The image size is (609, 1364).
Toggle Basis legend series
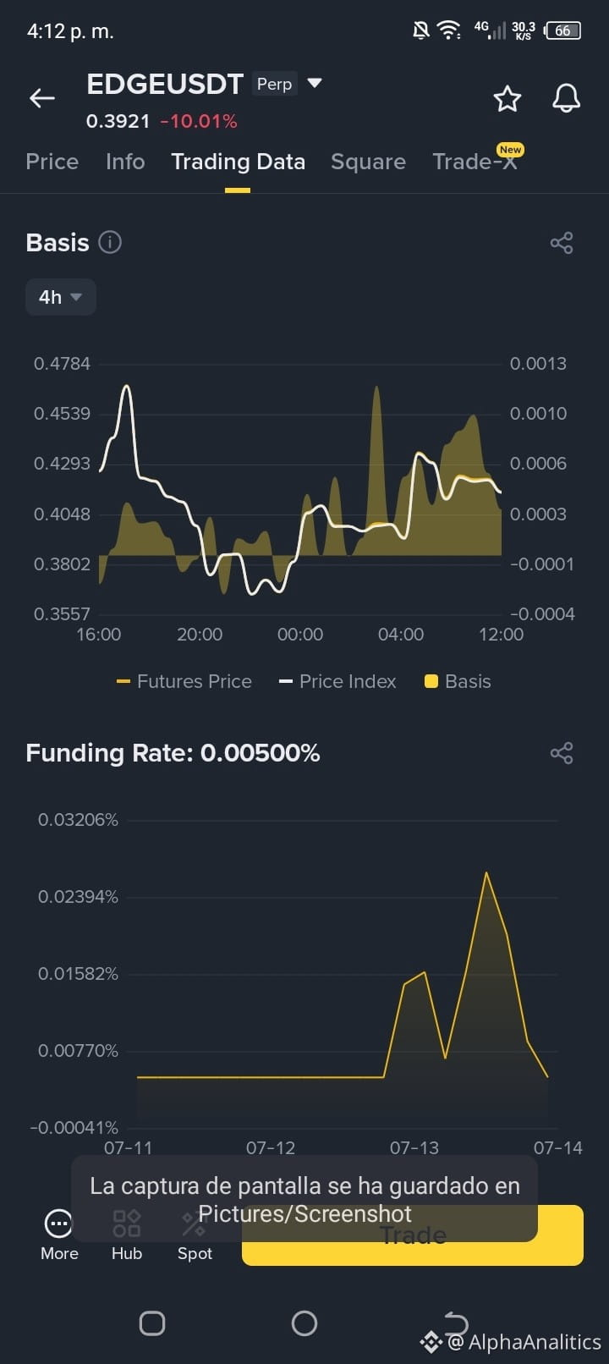458,681
